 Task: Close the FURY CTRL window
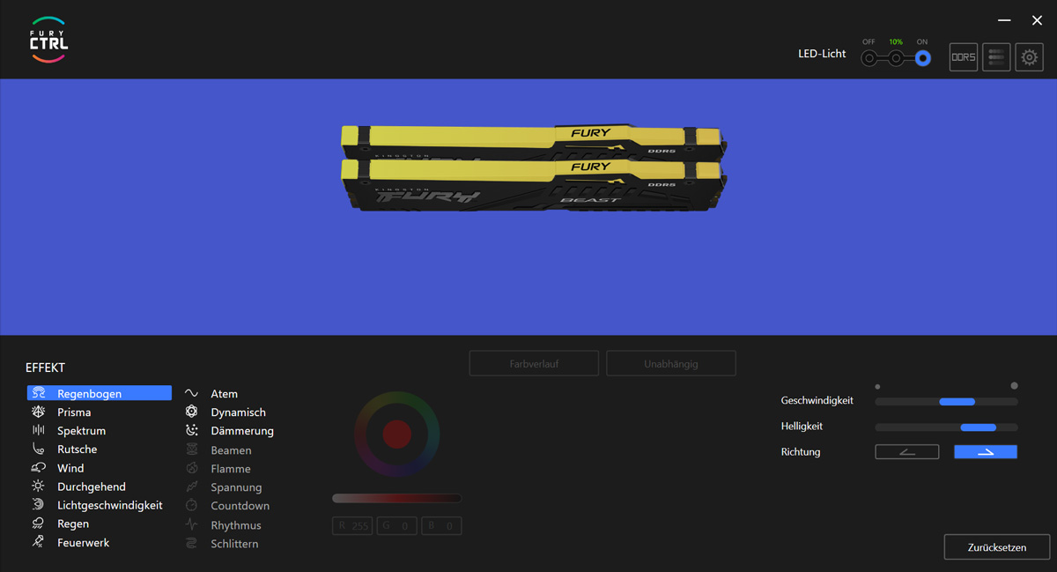point(1037,20)
